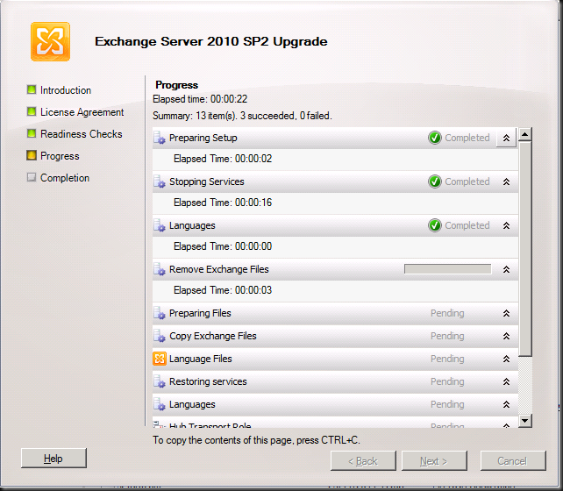Click the Language Files row title
The width and height of the screenshot is (563, 491).
coord(200,359)
